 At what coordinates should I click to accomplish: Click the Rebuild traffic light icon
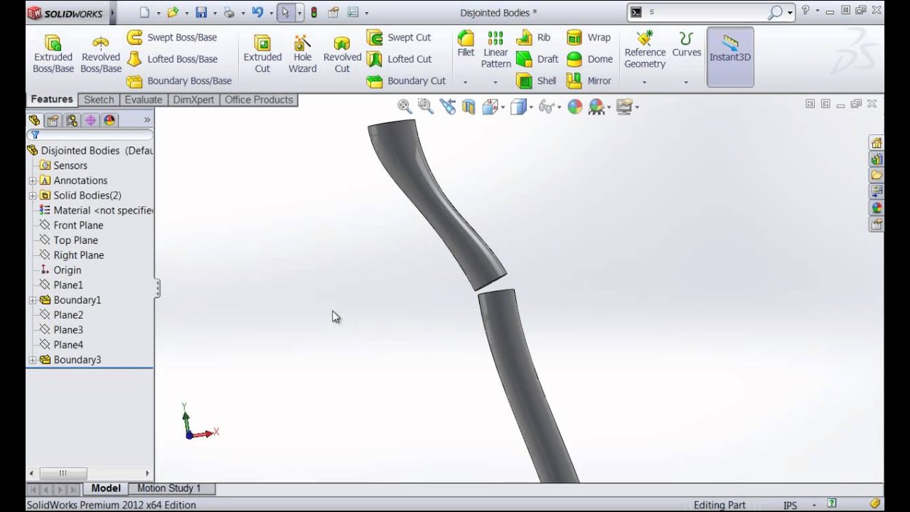tap(314, 12)
